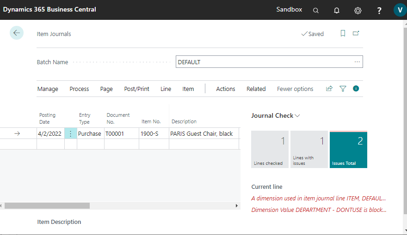This screenshot has width=407, height=235.
Task: Click the Entry Type column header
Action: (85, 118)
